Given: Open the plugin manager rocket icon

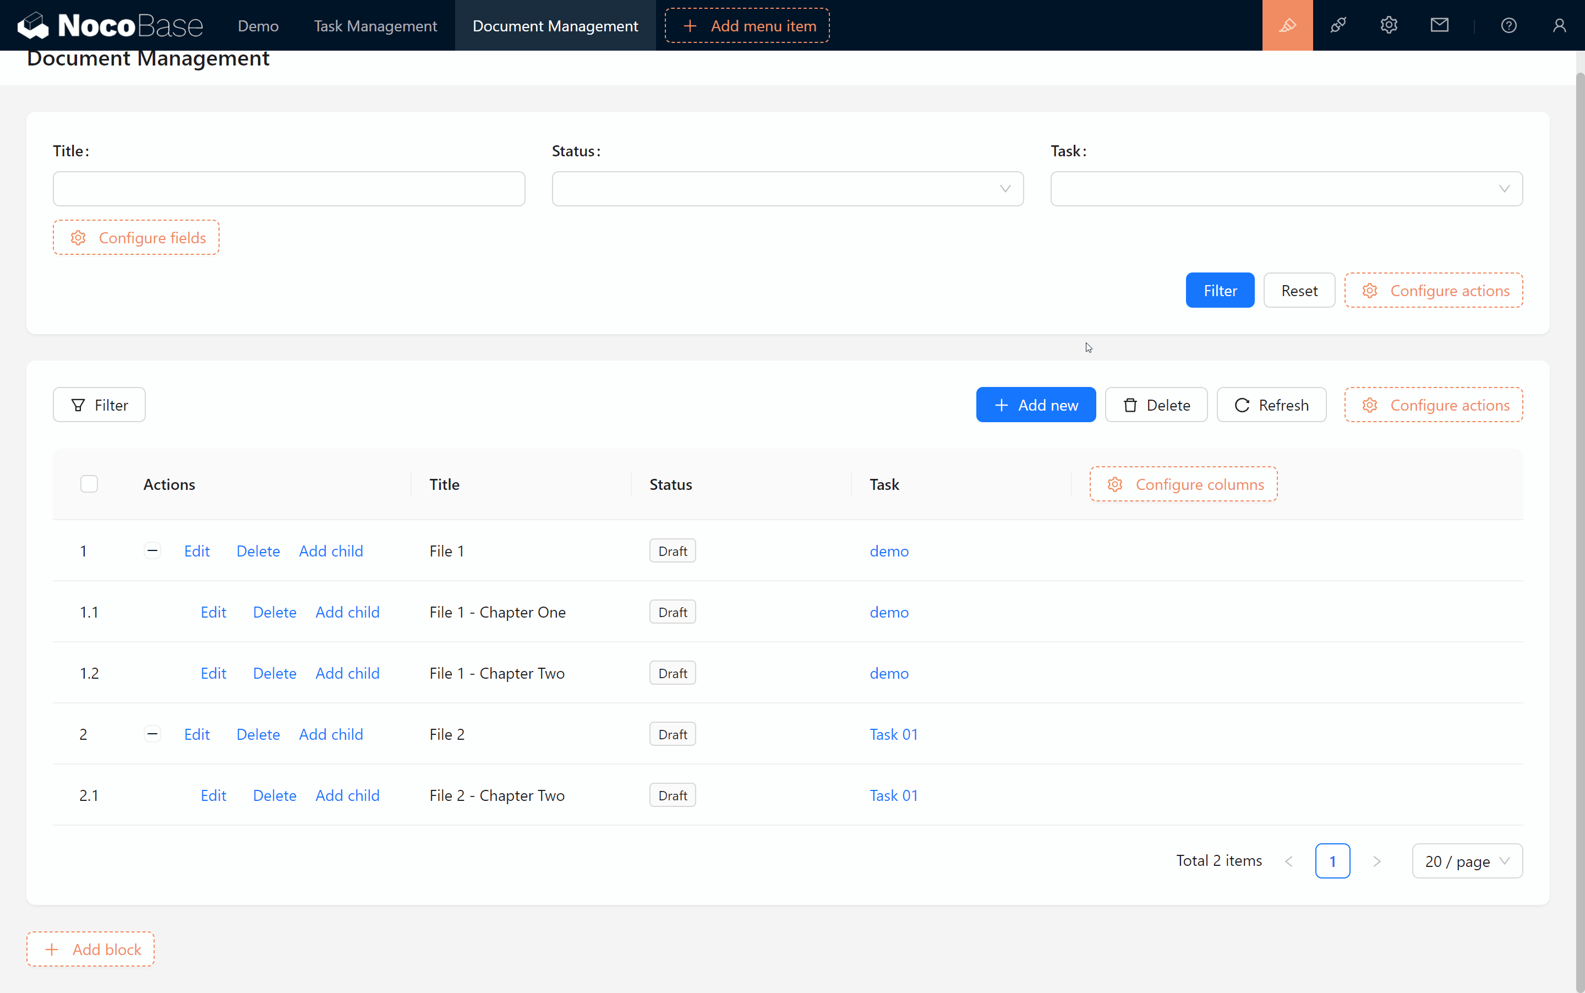Looking at the screenshot, I should point(1337,26).
